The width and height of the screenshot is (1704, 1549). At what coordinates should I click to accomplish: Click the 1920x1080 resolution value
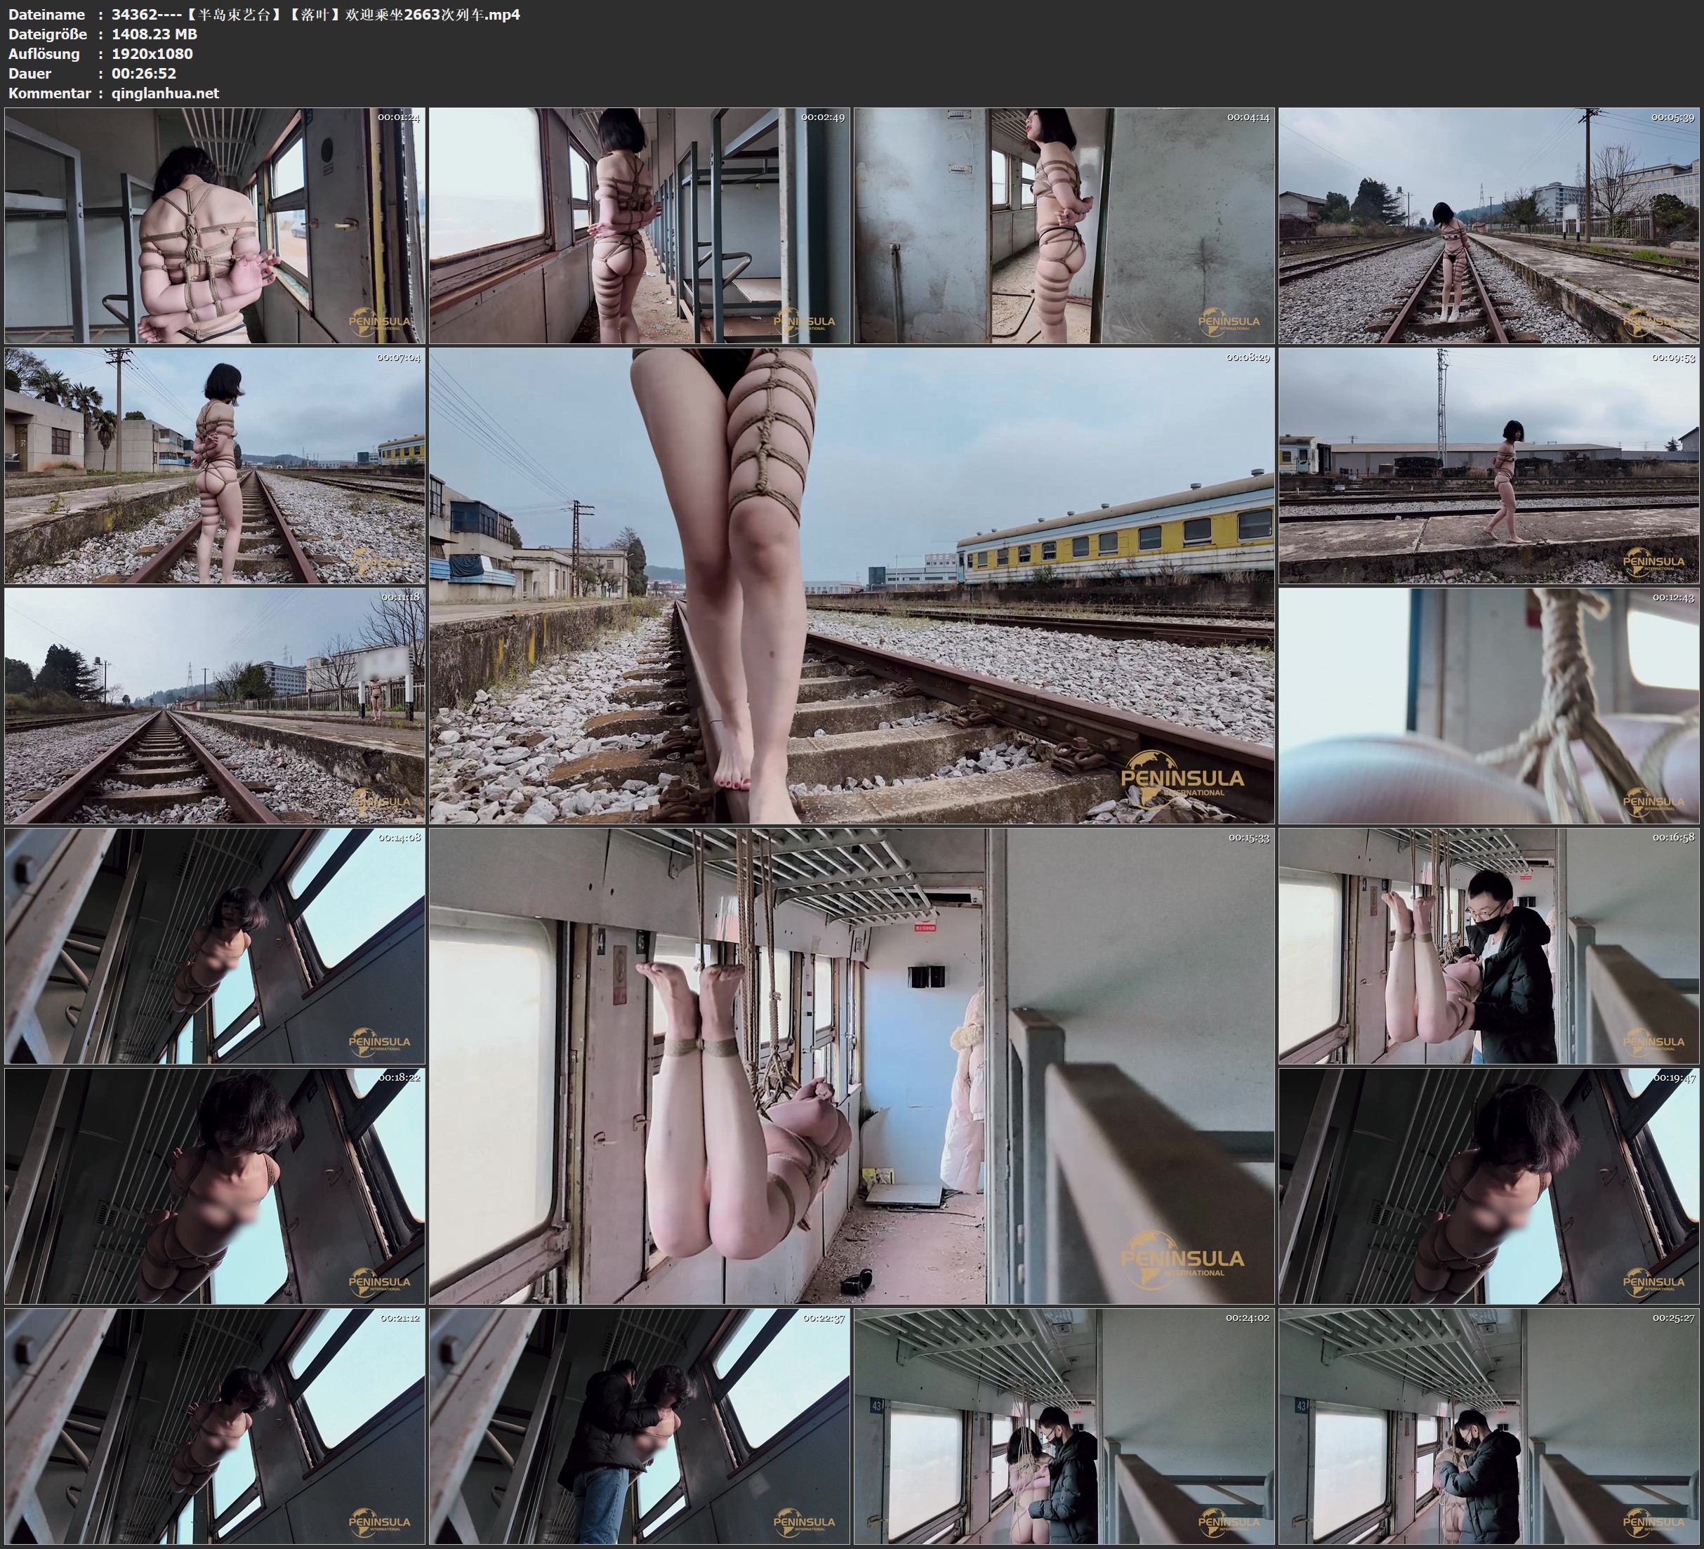pyautogui.click(x=152, y=53)
